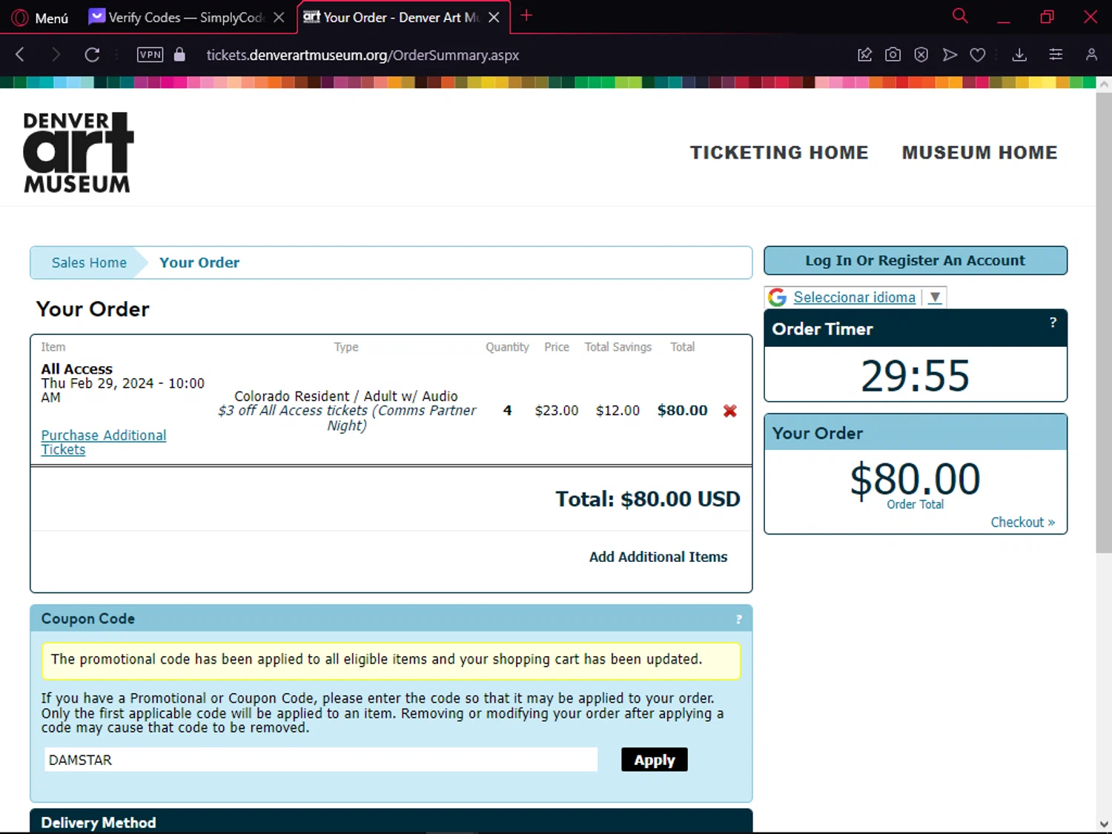Close the Verify Codes tab

coord(279,17)
